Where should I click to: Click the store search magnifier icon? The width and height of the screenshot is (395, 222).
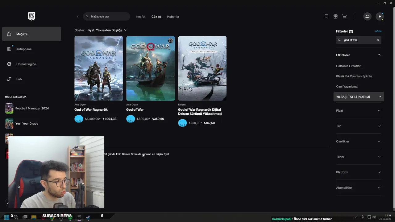coord(87,16)
